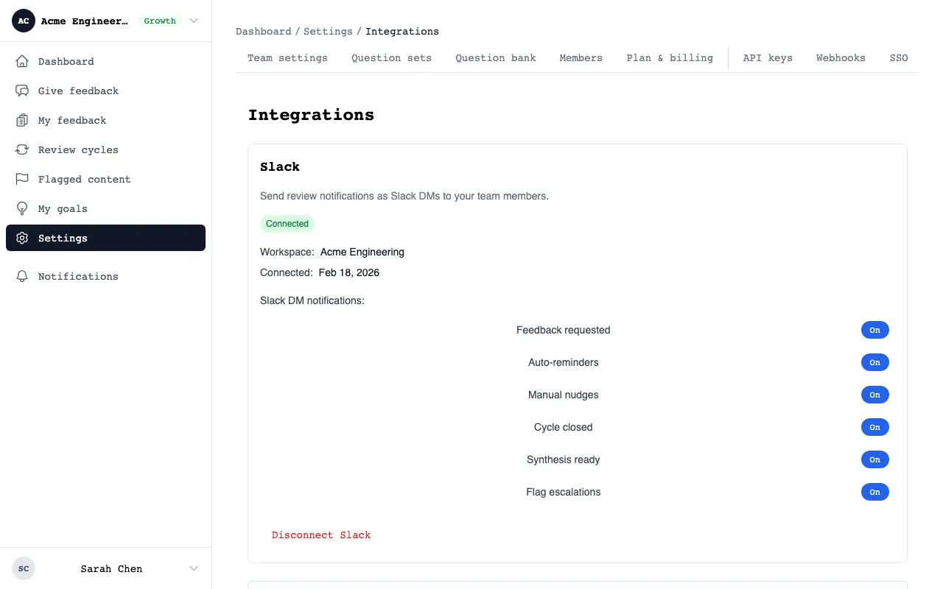Viewport: 943px width, 589px height.
Task: Click the Sarah Chen name label
Action: [x=111, y=568]
